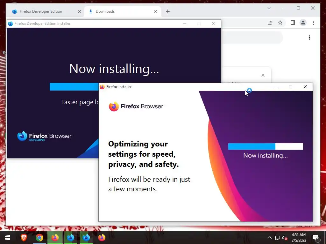Open Chrome's side panel icon
Screen dimensions: 326x244
tap(293, 23)
